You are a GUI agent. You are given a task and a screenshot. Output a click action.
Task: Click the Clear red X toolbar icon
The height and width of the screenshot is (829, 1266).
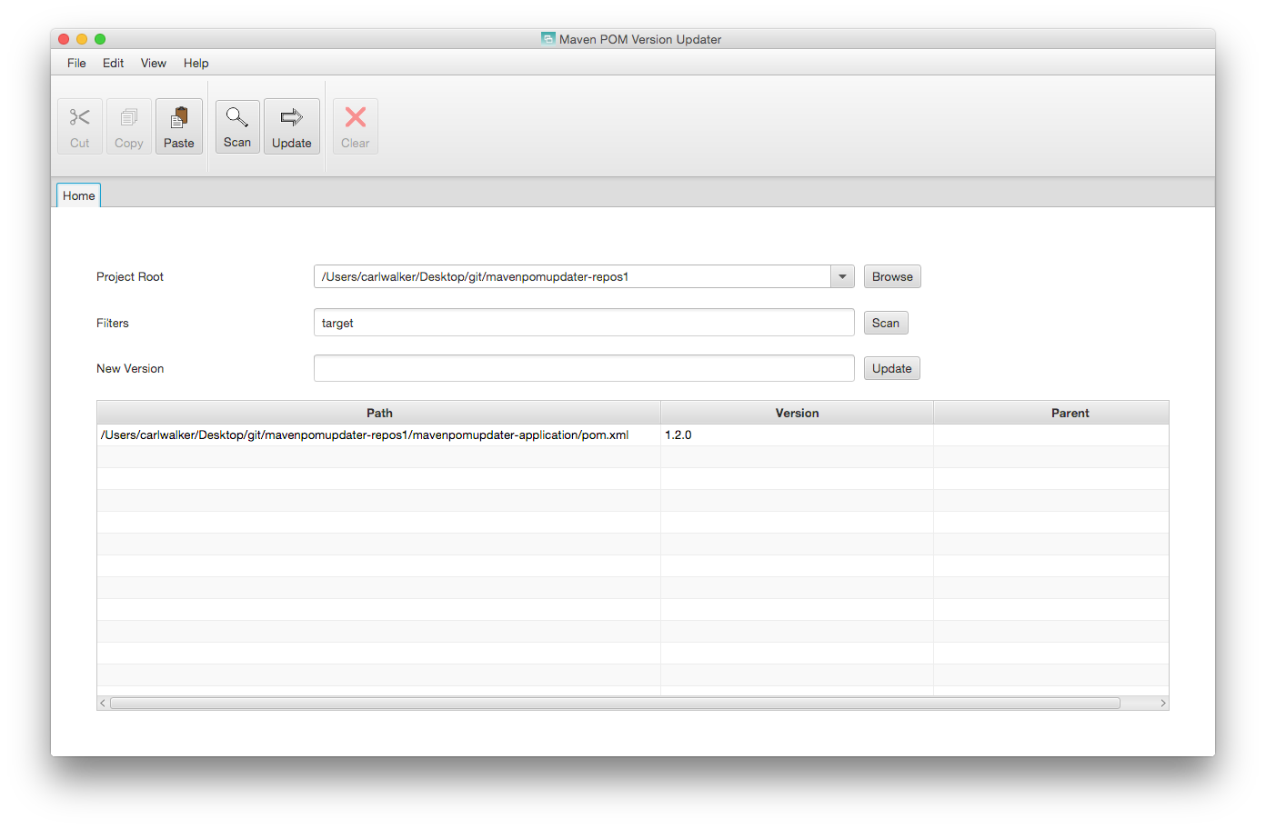click(x=356, y=126)
